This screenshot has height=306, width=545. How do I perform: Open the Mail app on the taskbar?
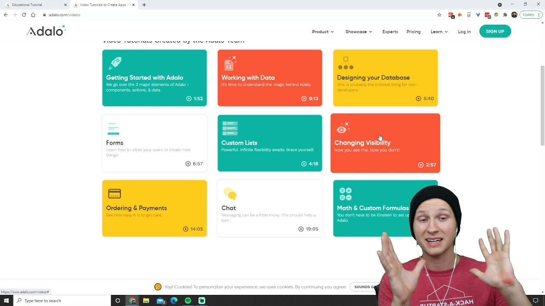coord(161,301)
